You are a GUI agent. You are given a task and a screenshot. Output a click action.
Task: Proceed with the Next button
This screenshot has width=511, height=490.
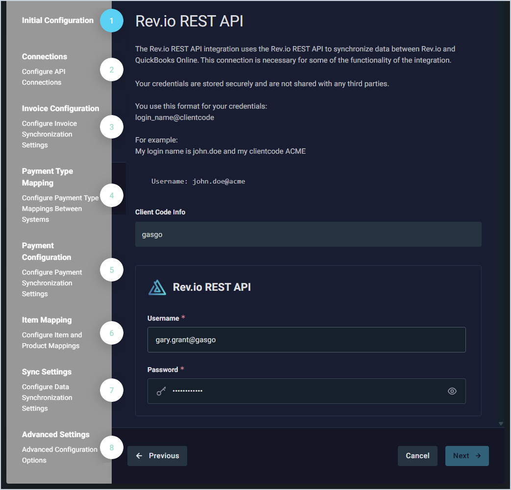467,456
